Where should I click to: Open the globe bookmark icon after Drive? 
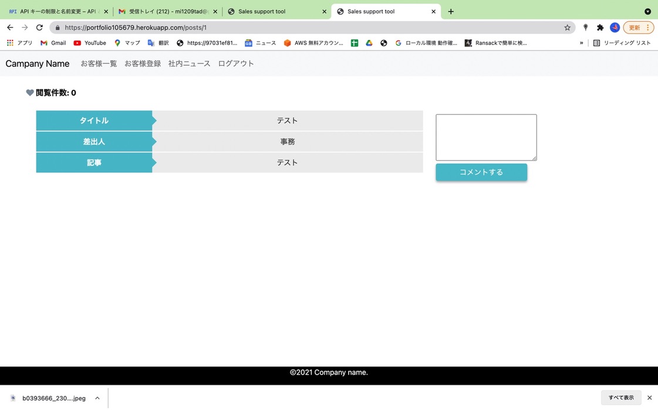coord(383,43)
